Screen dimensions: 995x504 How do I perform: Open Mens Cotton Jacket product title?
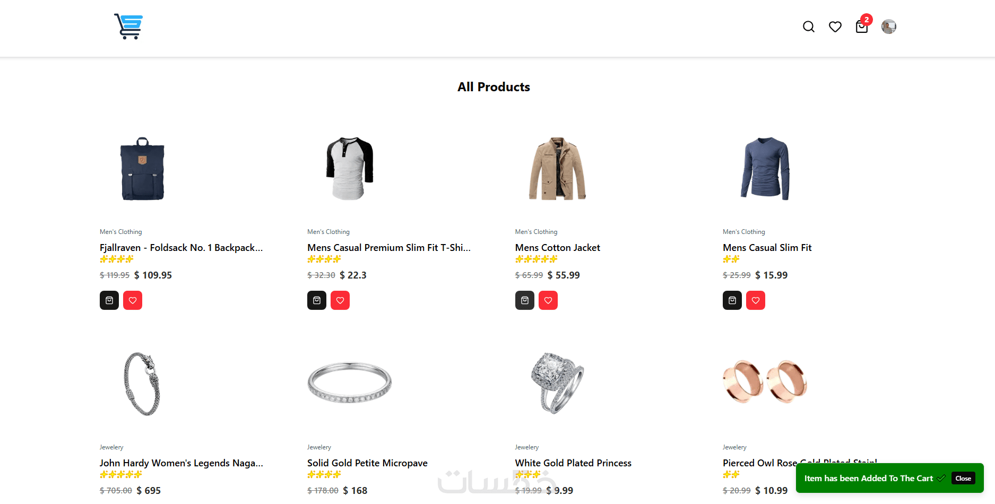click(557, 248)
